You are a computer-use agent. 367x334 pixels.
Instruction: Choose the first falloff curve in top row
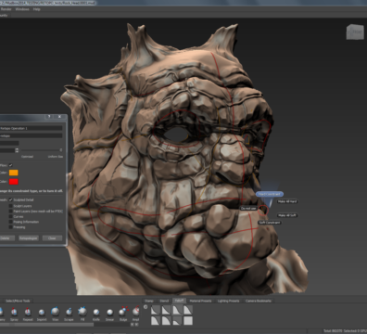(x=156, y=310)
